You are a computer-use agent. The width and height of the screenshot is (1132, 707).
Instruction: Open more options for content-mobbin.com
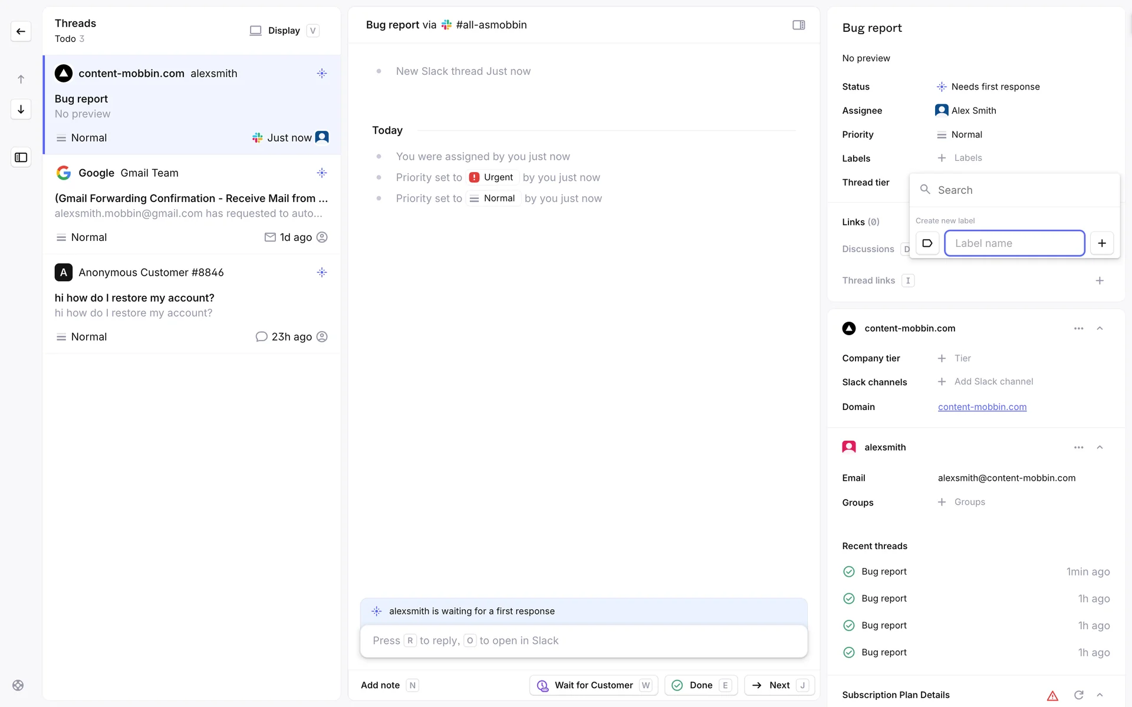click(1078, 329)
